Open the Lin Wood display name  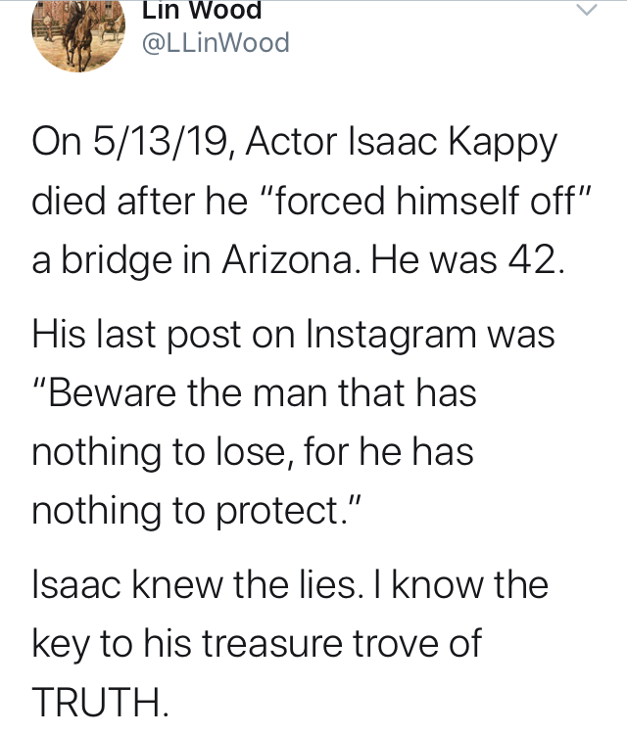pyautogui.click(x=202, y=11)
